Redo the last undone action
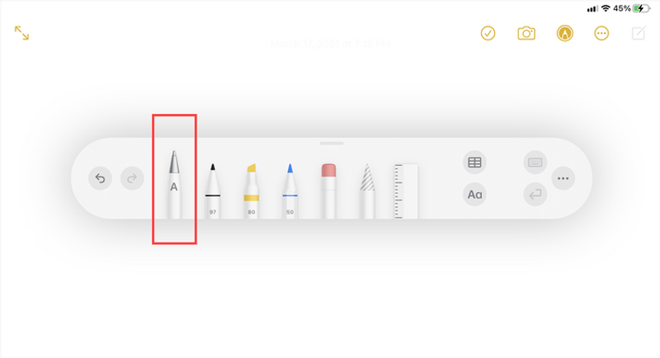The height and width of the screenshot is (358, 660). (x=132, y=178)
